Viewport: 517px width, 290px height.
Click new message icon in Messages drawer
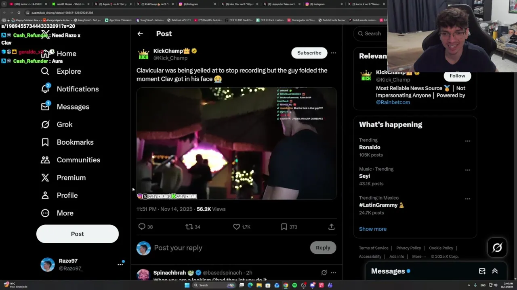pyautogui.click(x=482, y=271)
